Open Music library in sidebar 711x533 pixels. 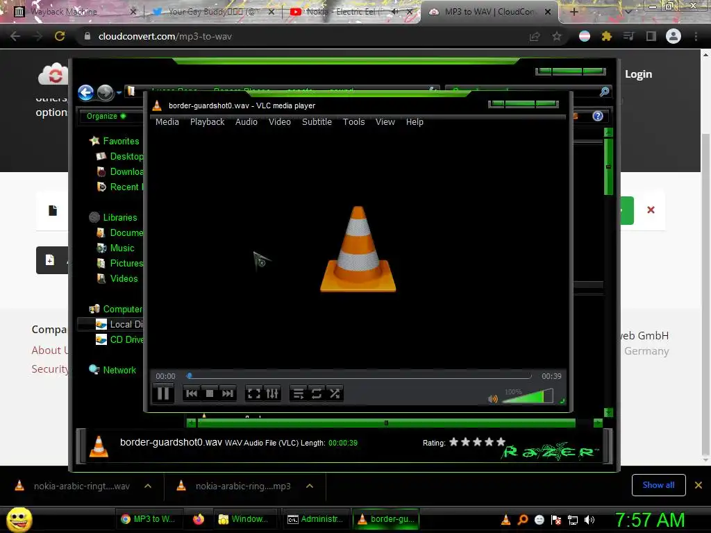click(x=116, y=248)
